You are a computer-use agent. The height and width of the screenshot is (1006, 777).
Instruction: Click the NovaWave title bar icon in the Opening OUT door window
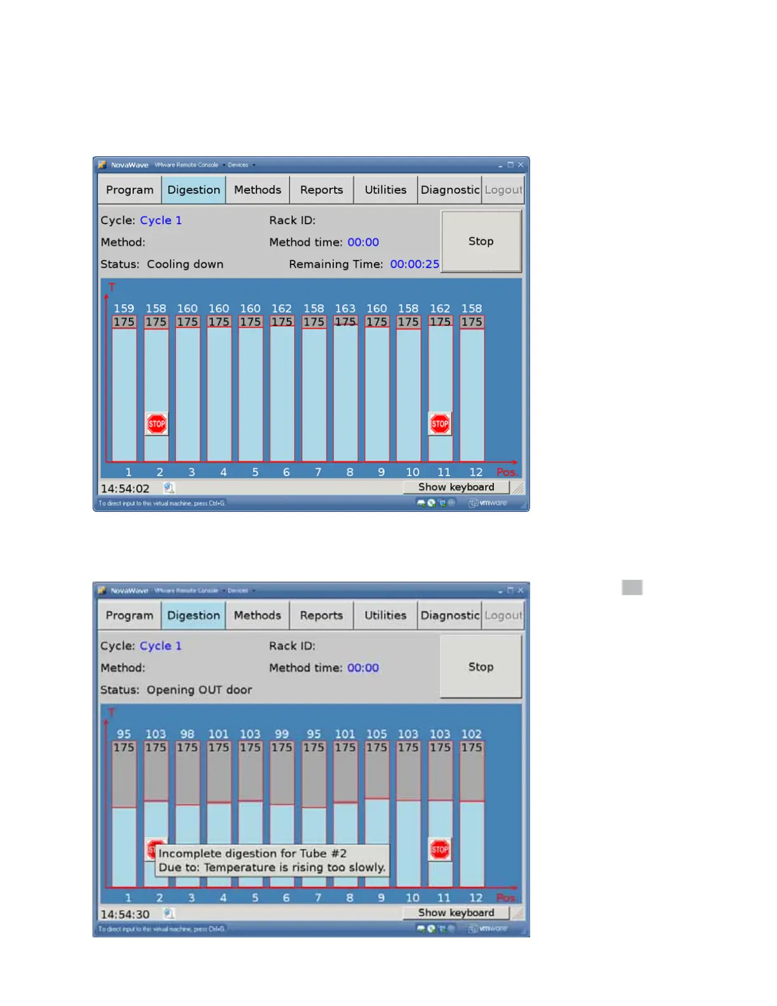pos(102,590)
